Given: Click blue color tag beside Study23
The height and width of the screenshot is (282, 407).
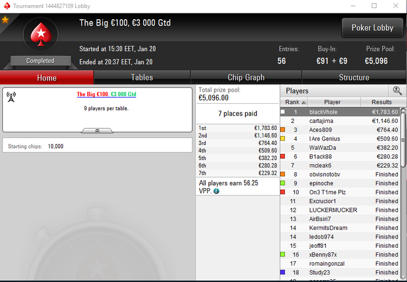Looking at the screenshot, I should 283,272.
